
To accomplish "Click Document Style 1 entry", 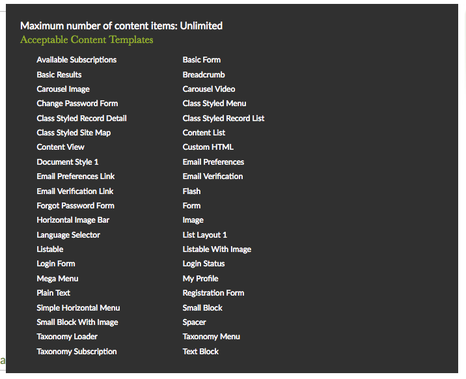I will click(x=68, y=162).
